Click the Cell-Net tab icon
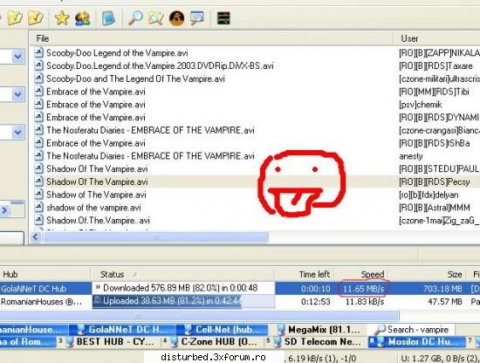The height and width of the screenshot is (363, 480). coord(187,330)
